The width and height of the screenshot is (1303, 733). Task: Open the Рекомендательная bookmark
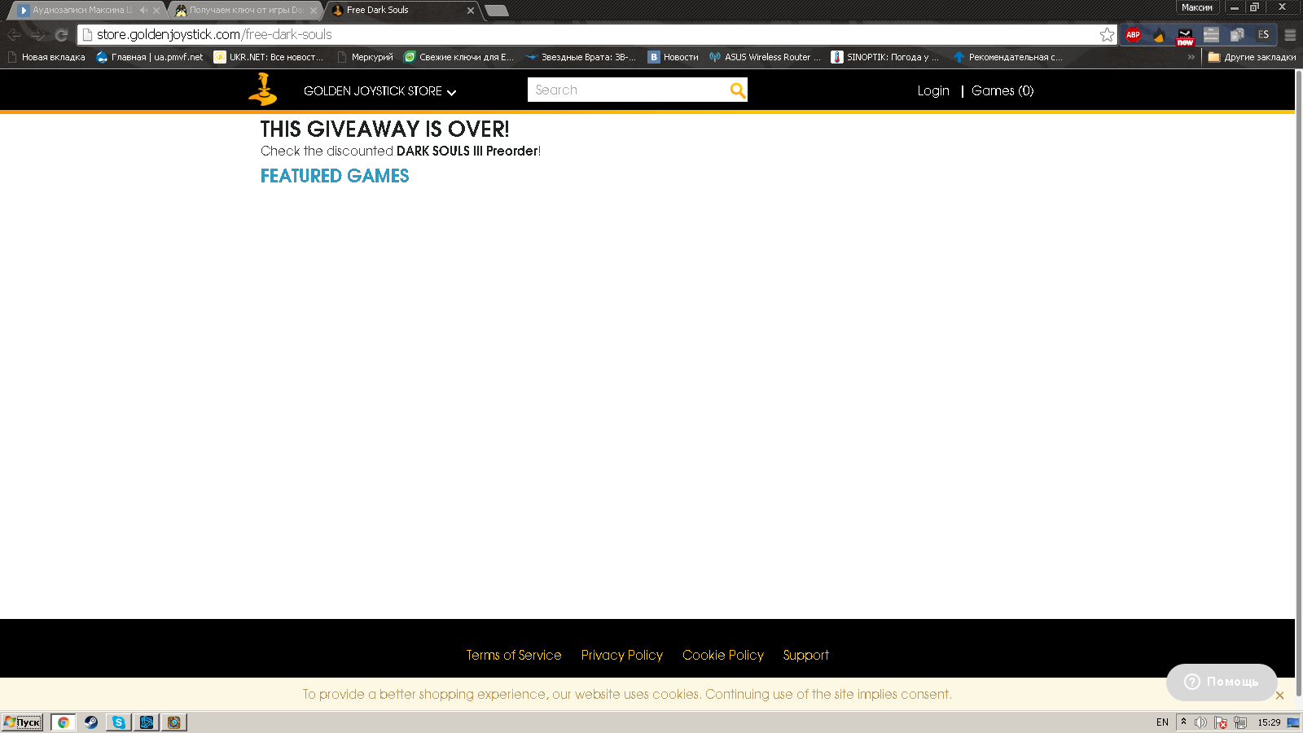tap(1008, 57)
